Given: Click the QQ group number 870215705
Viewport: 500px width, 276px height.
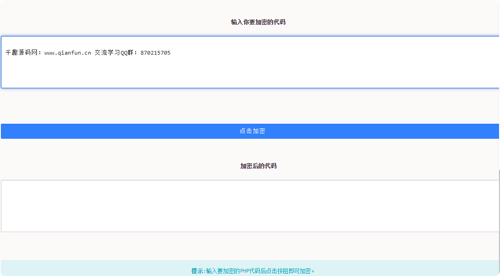Looking at the screenshot, I should 154,53.
